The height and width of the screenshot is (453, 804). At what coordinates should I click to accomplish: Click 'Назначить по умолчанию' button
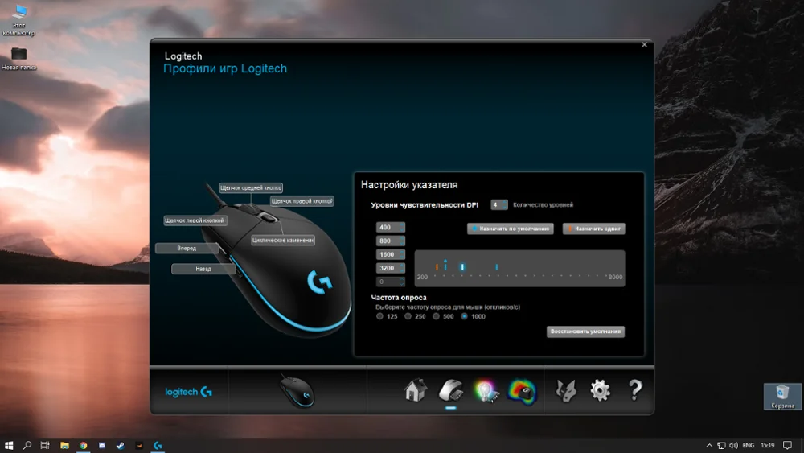point(511,229)
